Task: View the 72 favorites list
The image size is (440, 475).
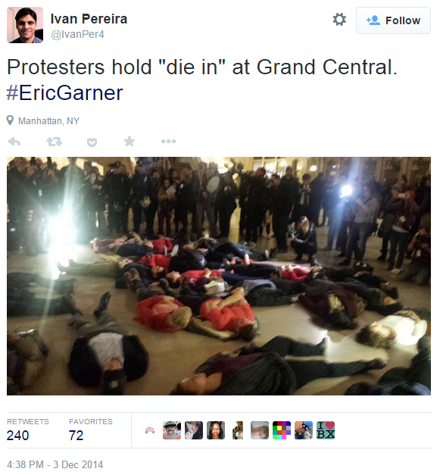Action: pyautogui.click(x=91, y=430)
